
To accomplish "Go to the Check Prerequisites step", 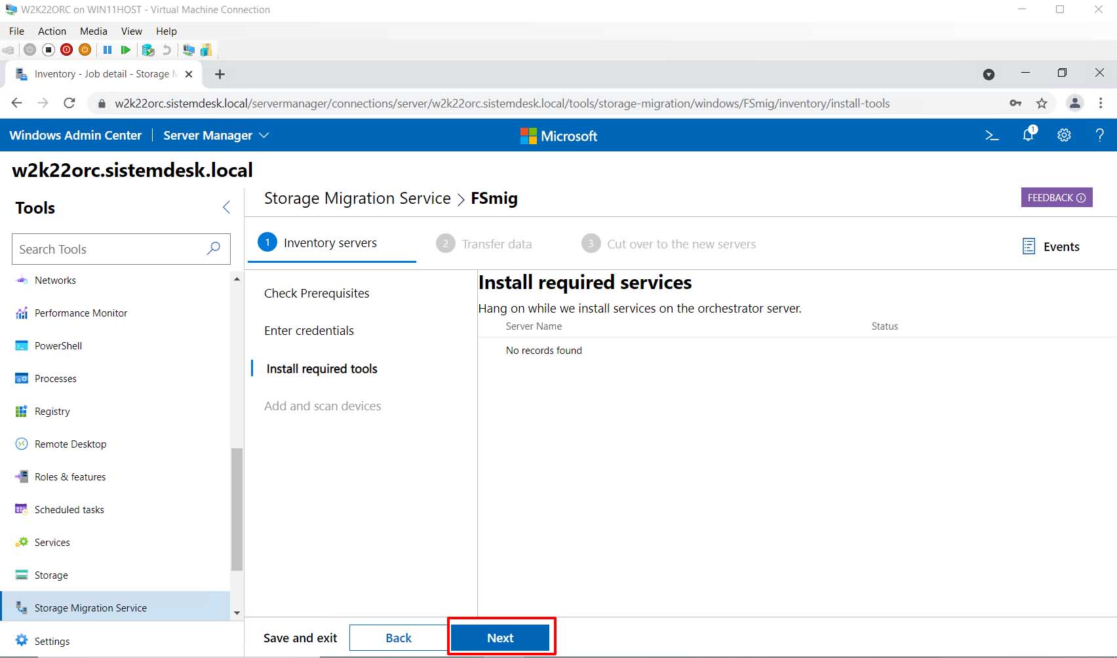I will (x=317, y=294).
